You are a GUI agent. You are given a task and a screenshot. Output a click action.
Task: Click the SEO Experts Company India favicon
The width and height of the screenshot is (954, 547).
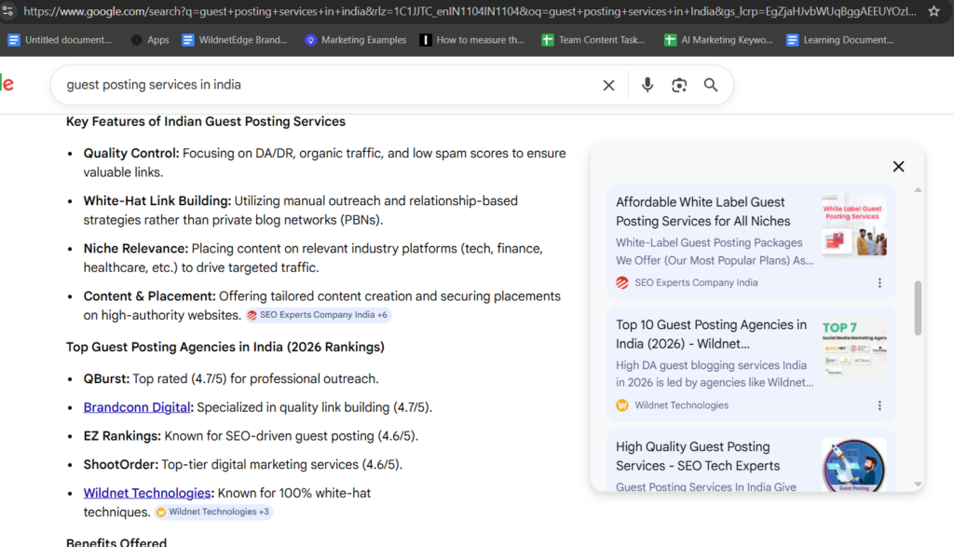coord(621,283)
